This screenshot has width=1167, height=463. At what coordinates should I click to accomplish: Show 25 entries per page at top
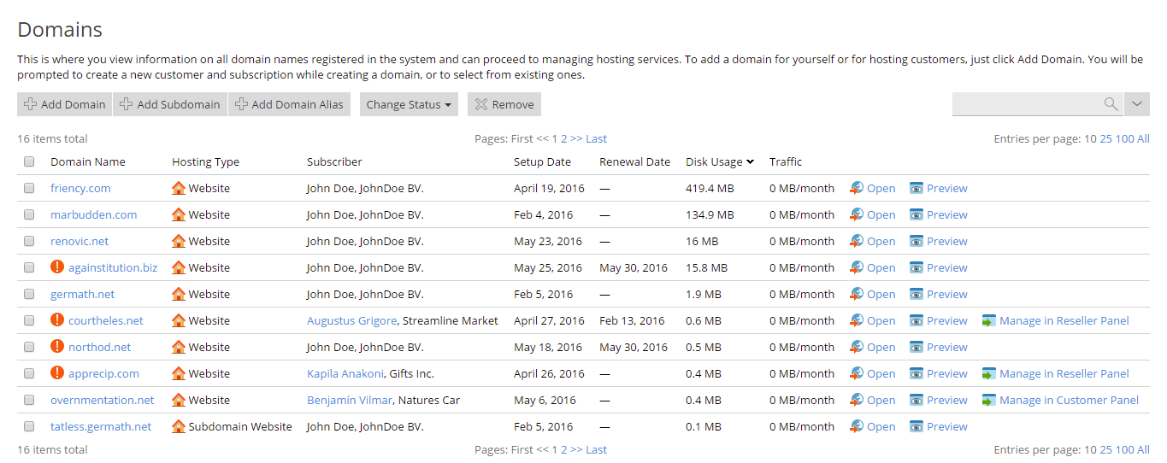click(x=1105, y=139)
